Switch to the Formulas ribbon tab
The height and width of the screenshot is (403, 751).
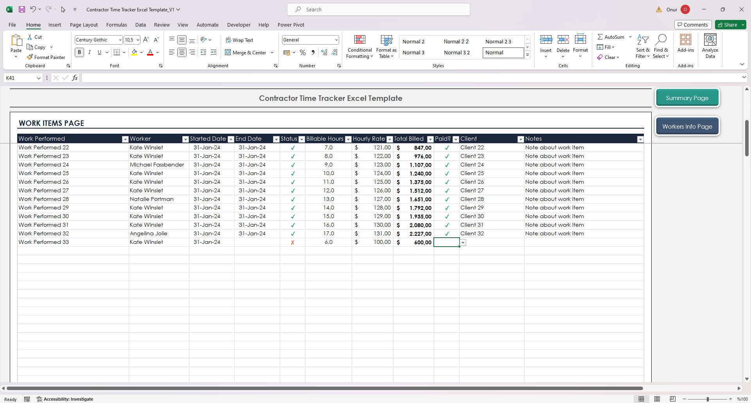pos(117,25)
